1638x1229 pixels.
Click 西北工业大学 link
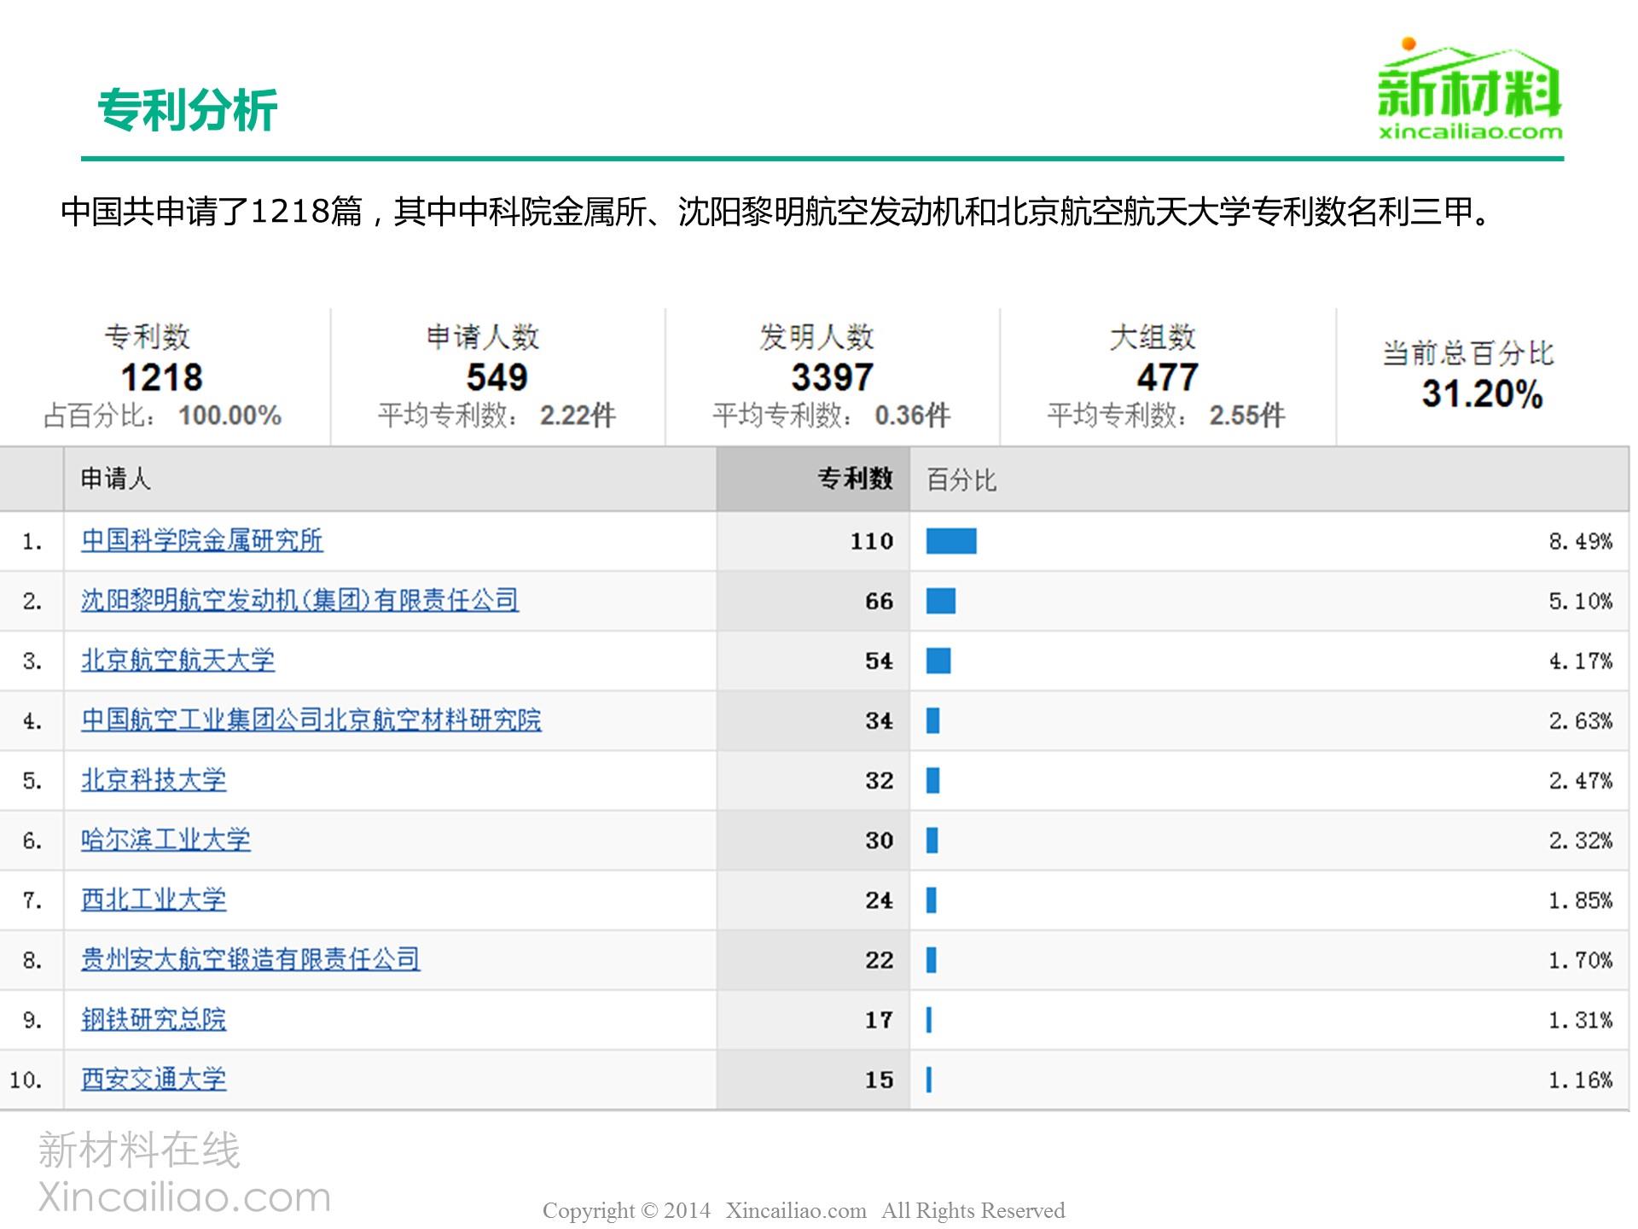tap(154, 900)
